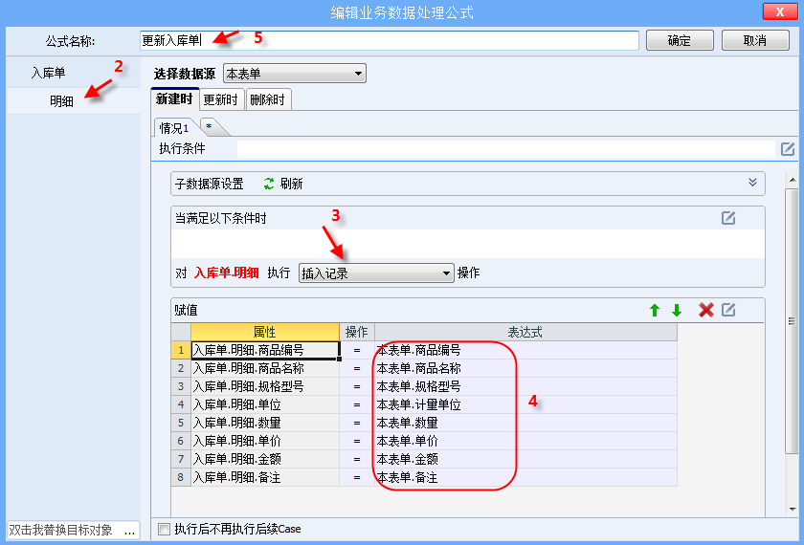Click expression cell 本表单.商品名称
The height and width of the screenshot is (545, 804).
525,368
